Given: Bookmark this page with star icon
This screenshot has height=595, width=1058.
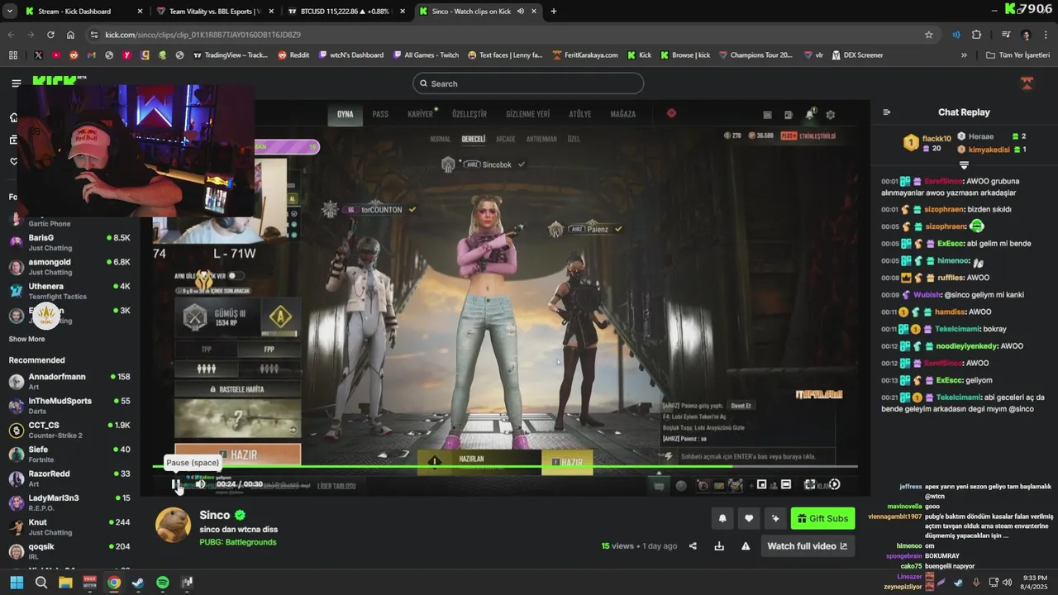Looking at the screenshot, I should point(929,35).
